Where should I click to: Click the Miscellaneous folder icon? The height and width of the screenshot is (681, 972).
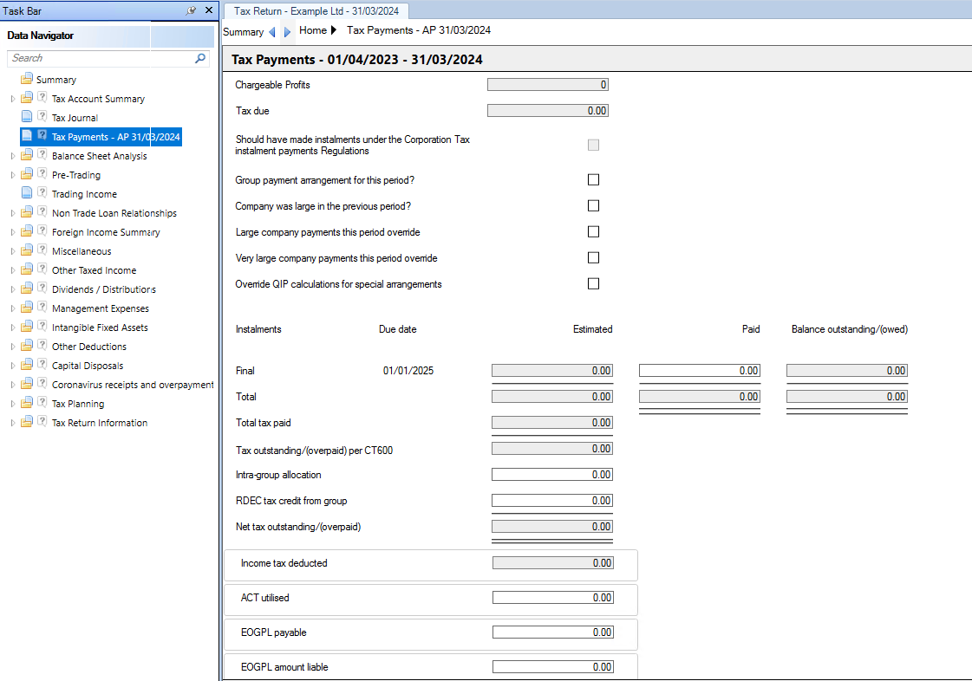[x=27, y=250]
